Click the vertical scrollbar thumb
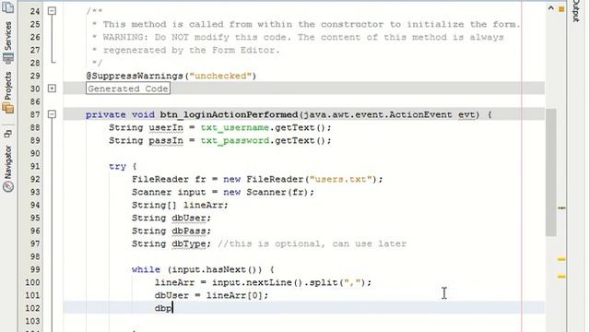Image resolution: width=590 pixels, height=332 pixels. tap(551, 172)
